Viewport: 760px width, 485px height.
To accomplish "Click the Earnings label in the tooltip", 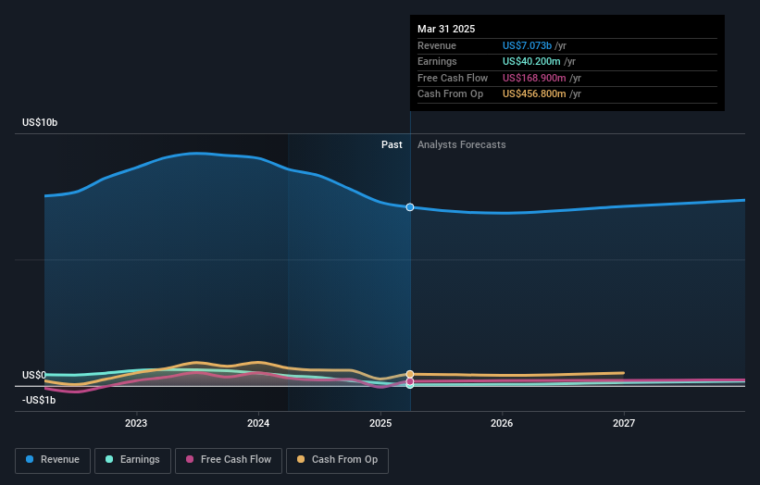I will [x=437, y=61].
